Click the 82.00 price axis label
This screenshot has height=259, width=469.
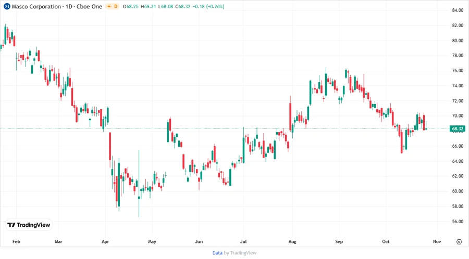(458, 25)
